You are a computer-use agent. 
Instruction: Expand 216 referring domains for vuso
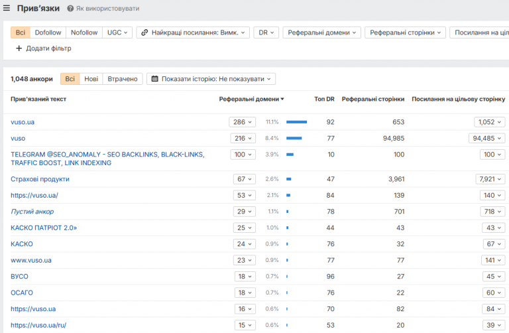(x=243, y=139)
